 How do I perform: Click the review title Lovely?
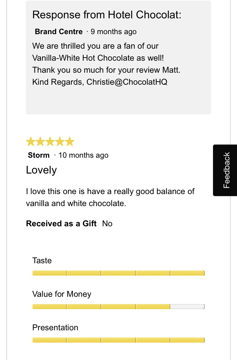click(41, 170)
